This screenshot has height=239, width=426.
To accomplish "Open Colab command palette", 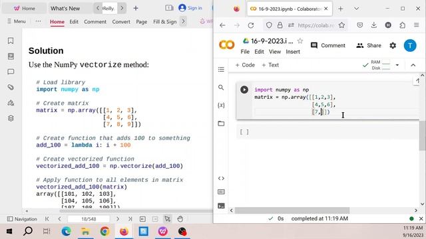I will tap(221, 192).
